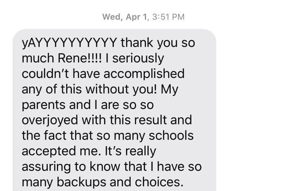The height and width of the screenshot is (191, 287).
Task: Click the word choices in message
Action: 159,182
